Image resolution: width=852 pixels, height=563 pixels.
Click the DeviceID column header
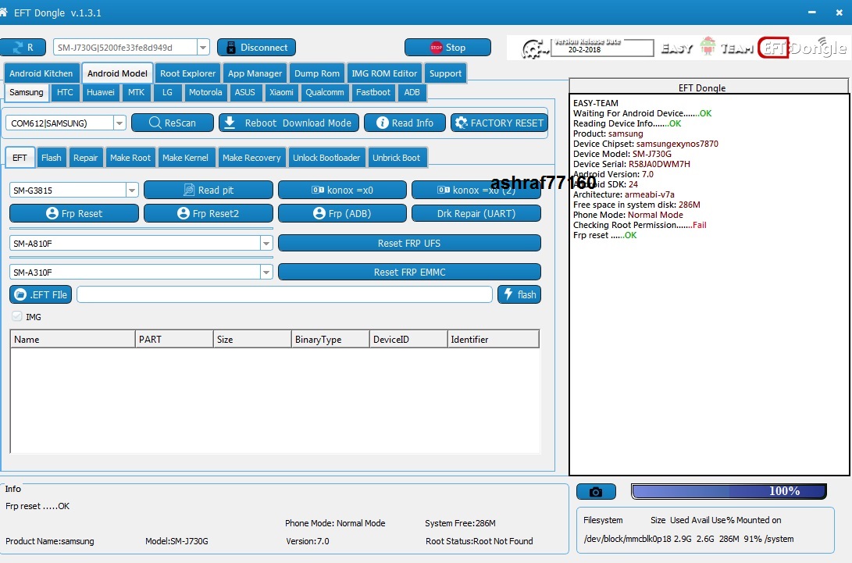point(408,339)
